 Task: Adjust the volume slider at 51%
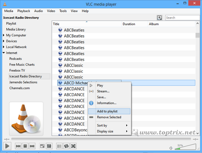click(x=186, y=147)
